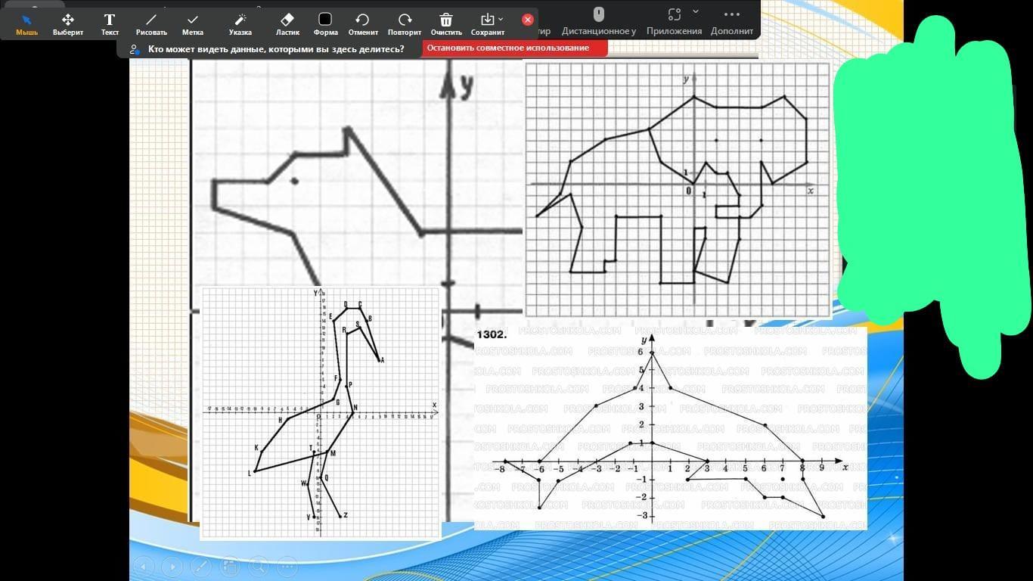The width and height of the screenshot is (1033, 581).
Task: Pick the Рисовать drawing tool
Action: [151, 24]
